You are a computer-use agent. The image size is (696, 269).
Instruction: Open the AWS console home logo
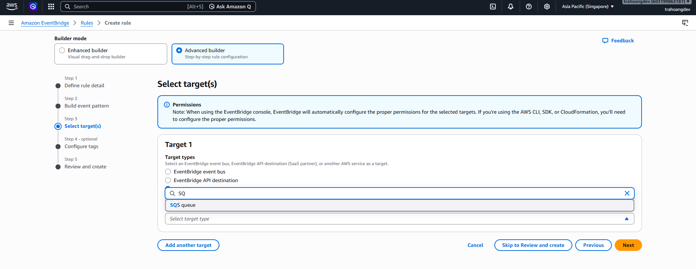pos(12,6)
